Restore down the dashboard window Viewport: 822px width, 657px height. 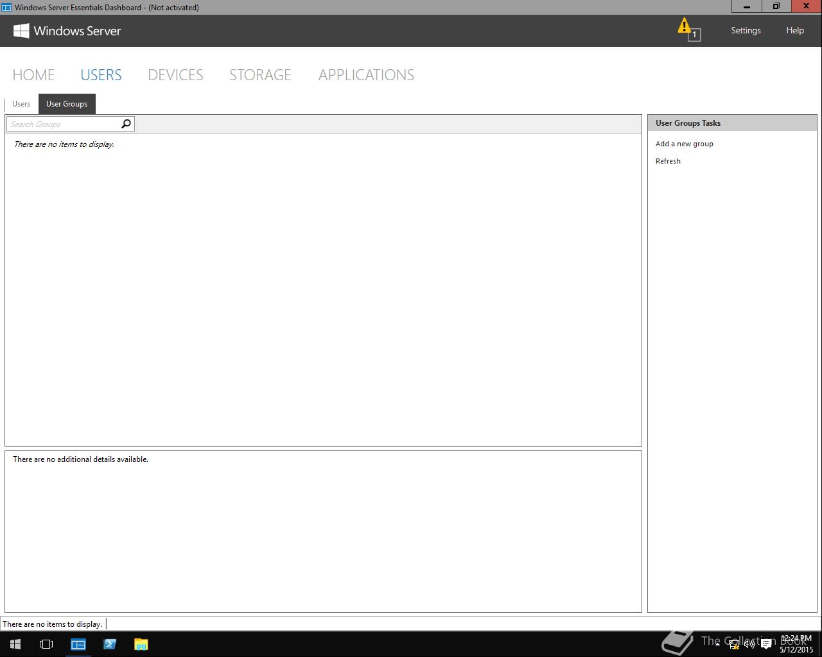776,6
